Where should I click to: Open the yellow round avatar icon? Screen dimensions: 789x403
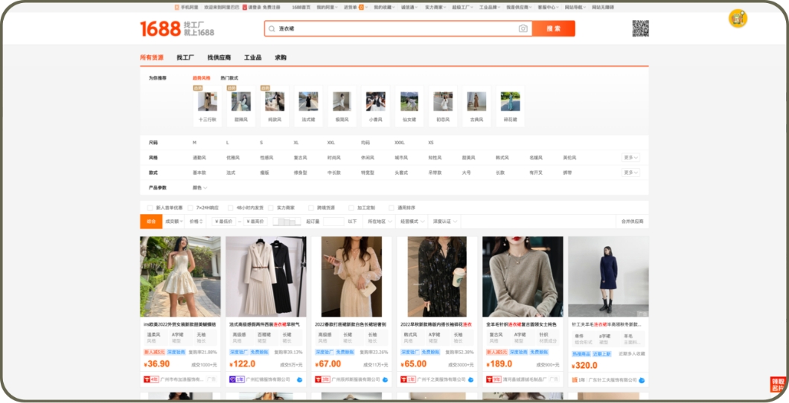[x=738, y=19]
